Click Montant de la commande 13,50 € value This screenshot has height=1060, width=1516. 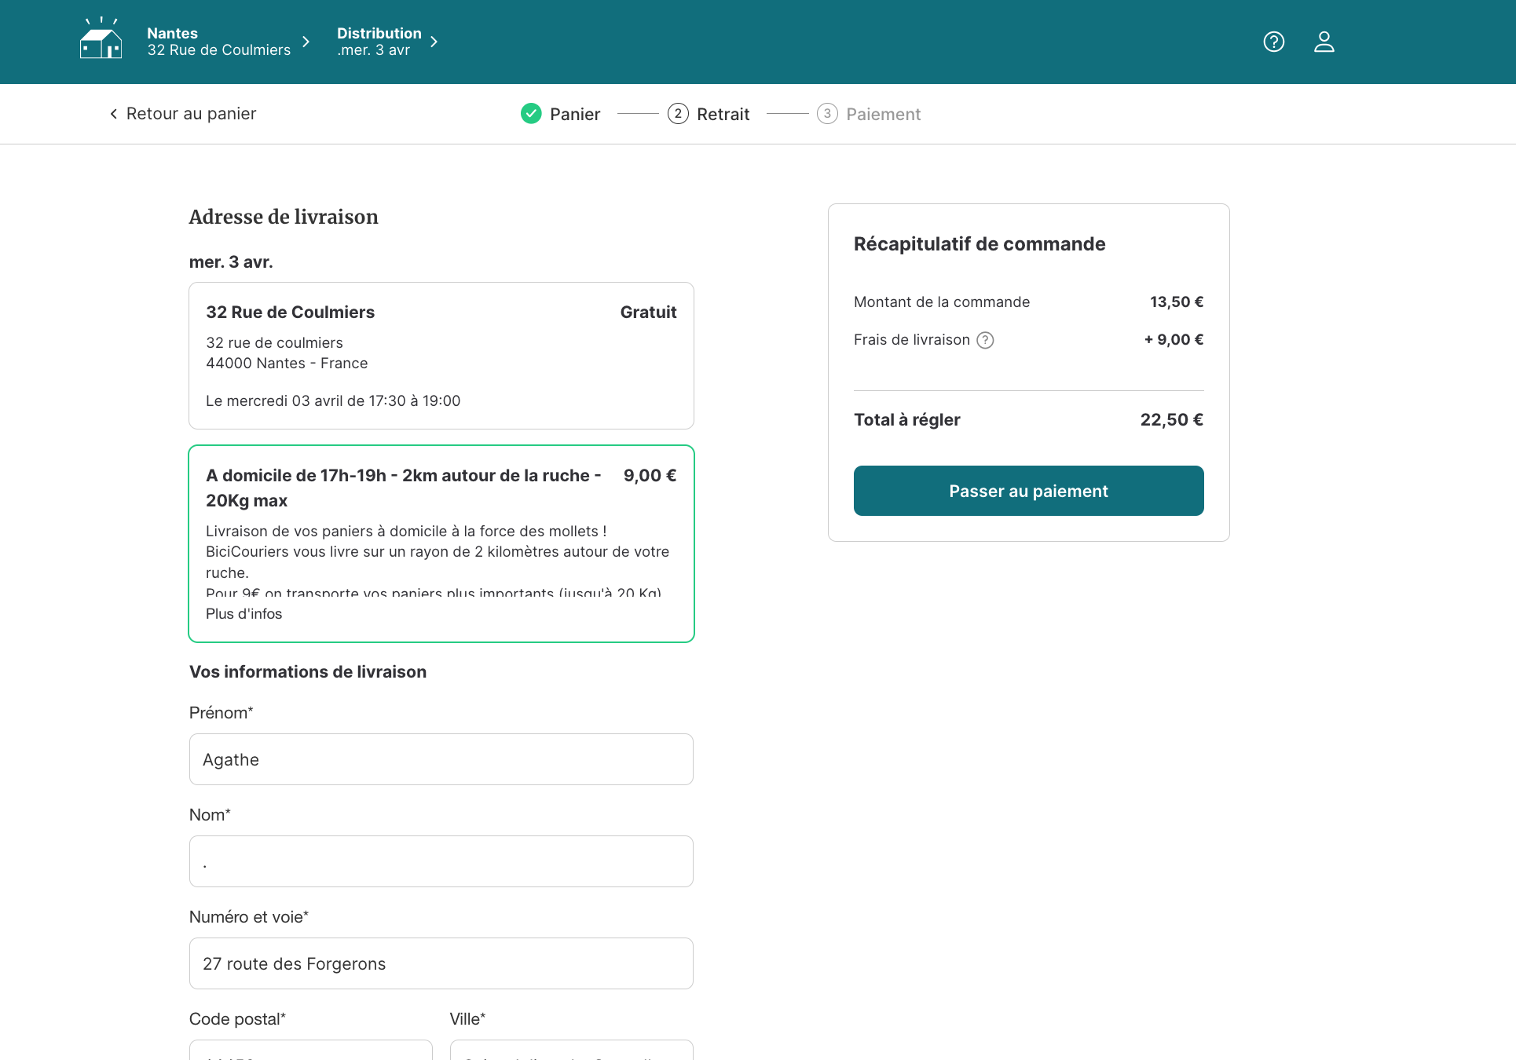[x=1177, y=302]
